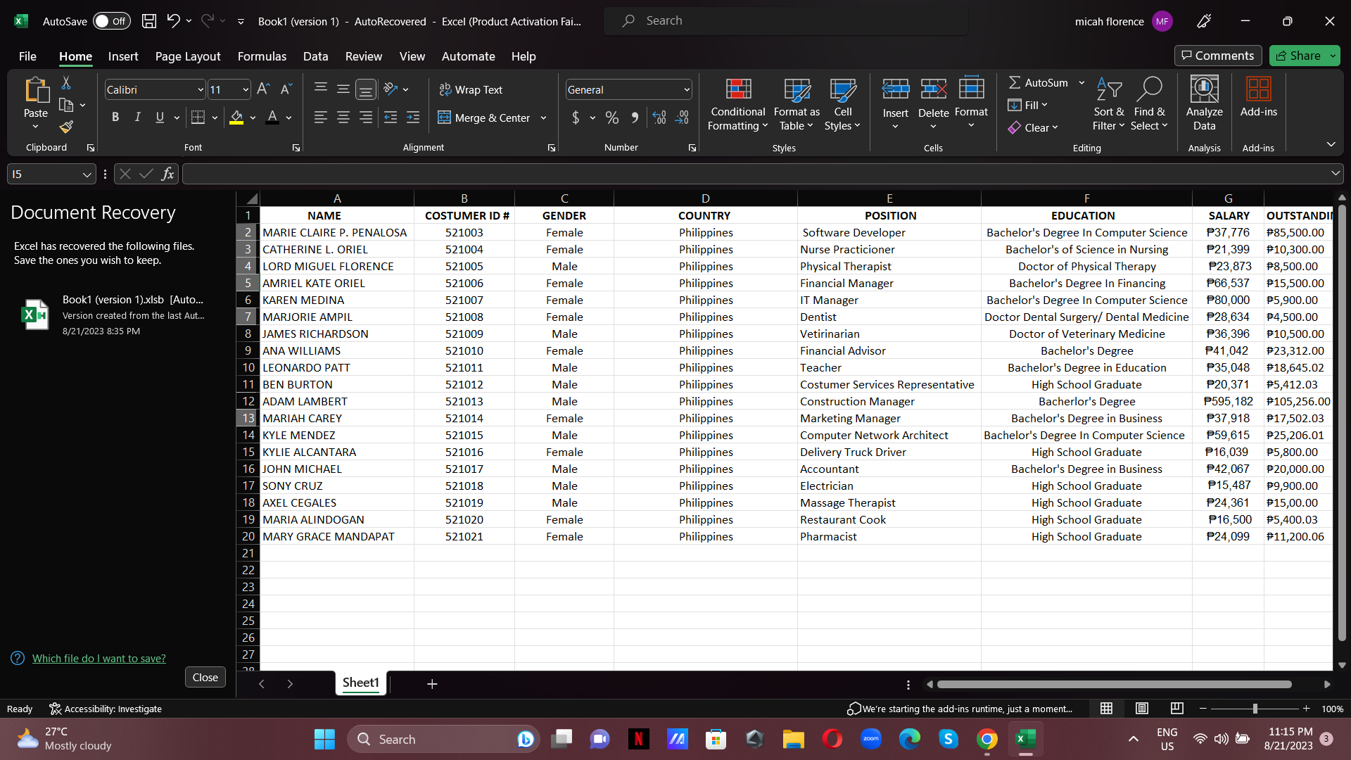Image resolution: width=1351 pixels, height=760 pixels.
Task: Click the Share button
Action: tap(1298, 56)
